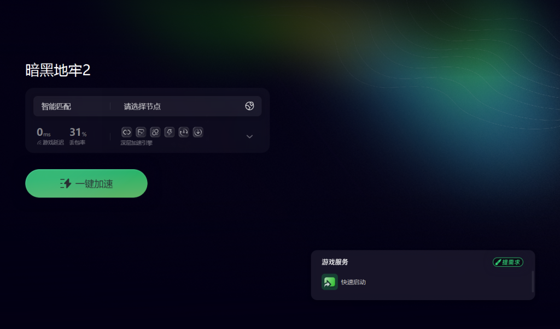Click the circled download arrow icon
Image resolution: width=560 pixels, height=329 pixels.
click(x=198, y=132)
